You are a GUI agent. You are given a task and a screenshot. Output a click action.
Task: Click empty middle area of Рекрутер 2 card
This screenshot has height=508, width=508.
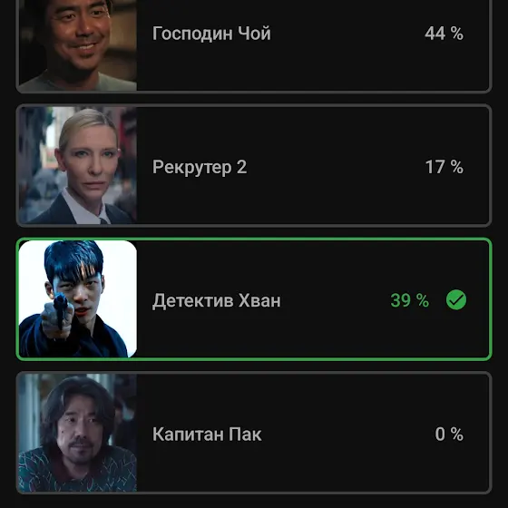click(x=334, y=167)
